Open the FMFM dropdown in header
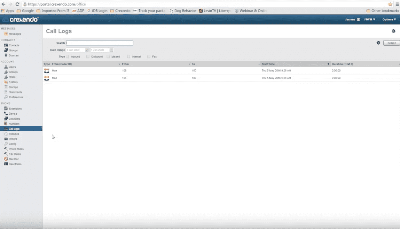The height and width of the screenshot is (229, 400). (x=370, y=20)
